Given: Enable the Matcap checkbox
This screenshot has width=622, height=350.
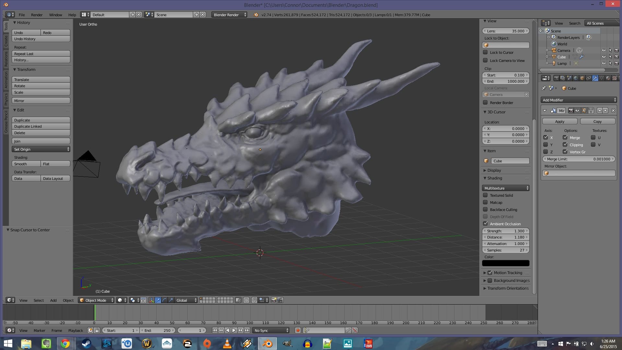Looking at the screenshot, I should [x=486, y=202].
